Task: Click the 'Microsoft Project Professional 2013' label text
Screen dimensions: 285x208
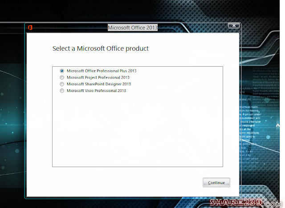Action: [x=98, y=77]
